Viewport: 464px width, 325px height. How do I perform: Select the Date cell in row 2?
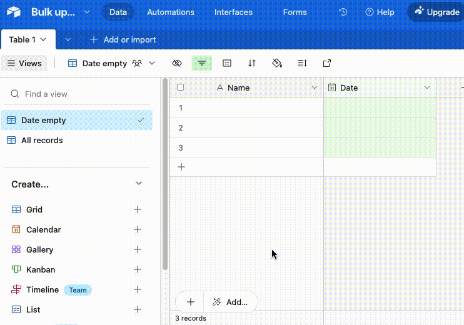click(x=380, y=127)
